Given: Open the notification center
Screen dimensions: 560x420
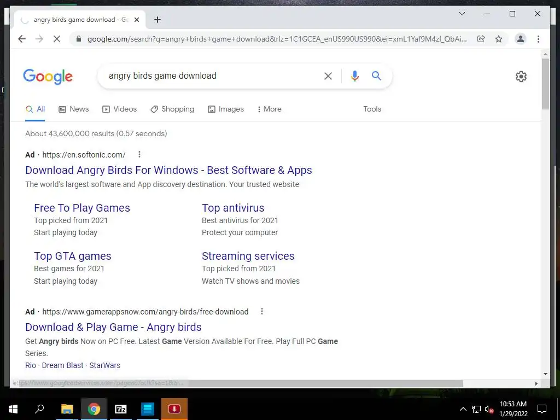Looking at the screenshot, I should click(542, 409).
